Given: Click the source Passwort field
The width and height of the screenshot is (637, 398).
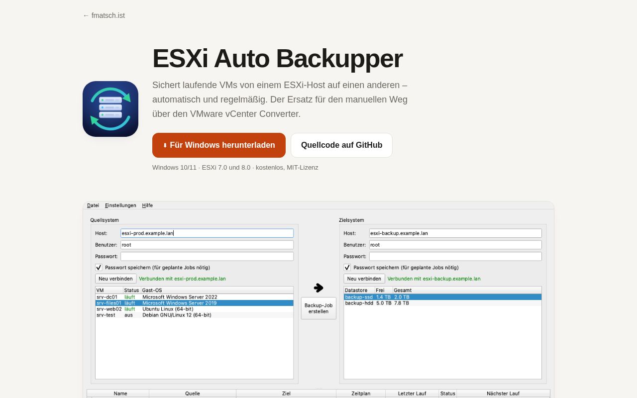Looking at the screenshot, I should (207, 256).
